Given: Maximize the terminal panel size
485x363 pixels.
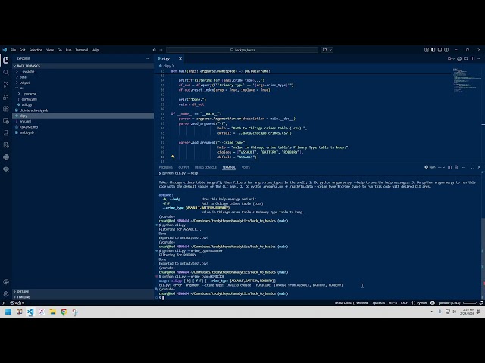Looking at the screenshot, I should click(472, 167).
